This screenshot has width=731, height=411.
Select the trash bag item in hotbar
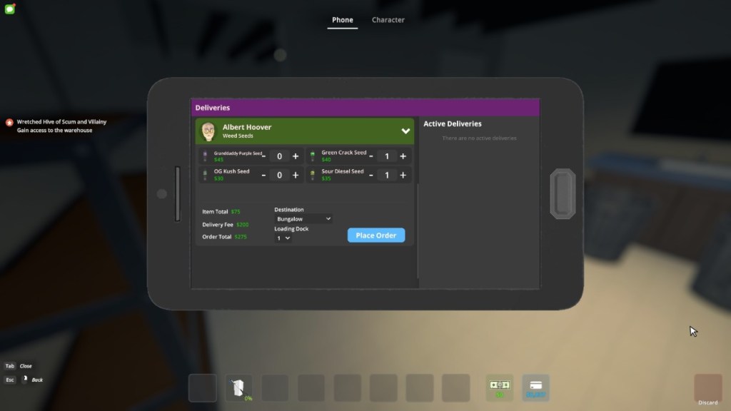tap(238, 387)
